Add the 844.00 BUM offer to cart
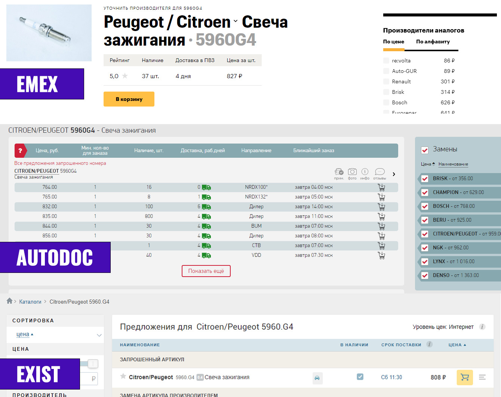 [x=381, y=226]
